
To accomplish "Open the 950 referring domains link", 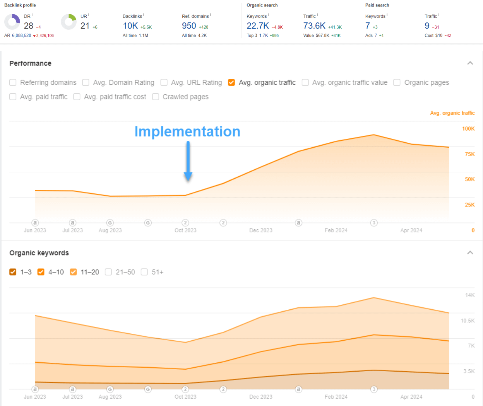I will [x=189, y=26].
